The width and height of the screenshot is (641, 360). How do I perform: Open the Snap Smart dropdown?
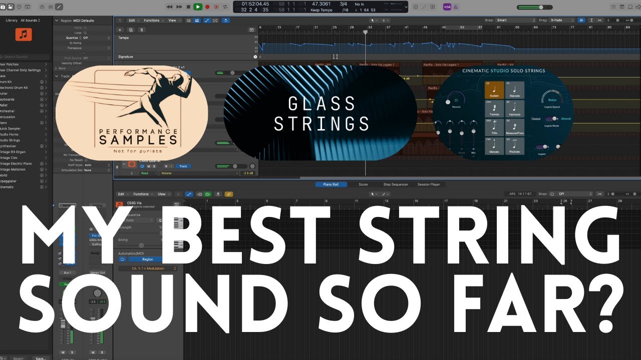tap(516, 20)
